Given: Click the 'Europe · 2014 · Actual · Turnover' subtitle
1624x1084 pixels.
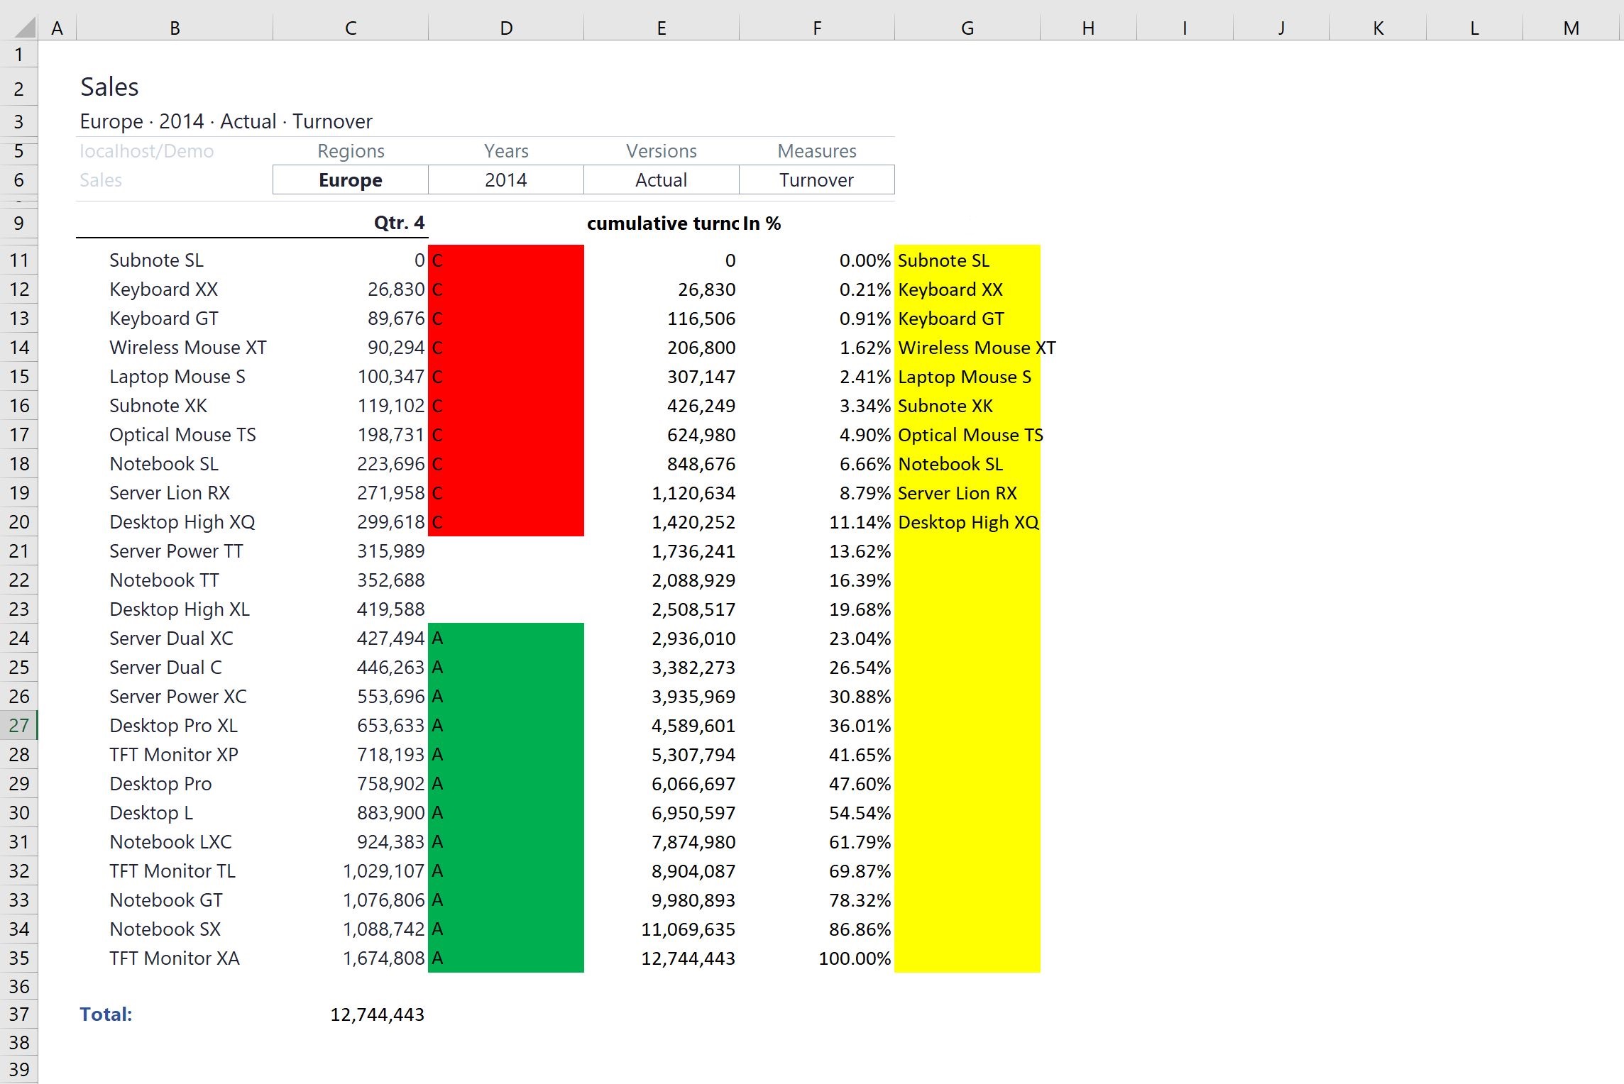Looking at the screenshot, I should [226, 121].
